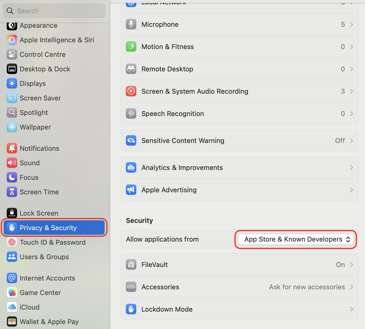Viewport: 365px width, 329px height.
Task: Expand the Accessories settings row
Action: pyautogui.click(x=240, y=287)
